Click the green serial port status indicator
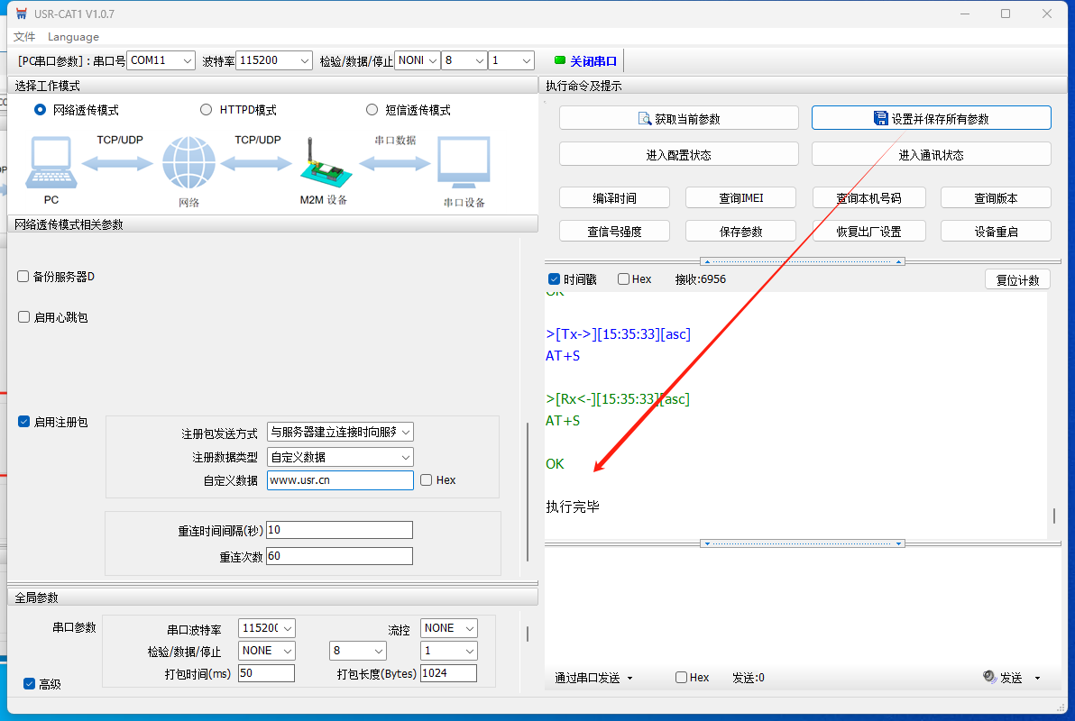 pos(559,60)
